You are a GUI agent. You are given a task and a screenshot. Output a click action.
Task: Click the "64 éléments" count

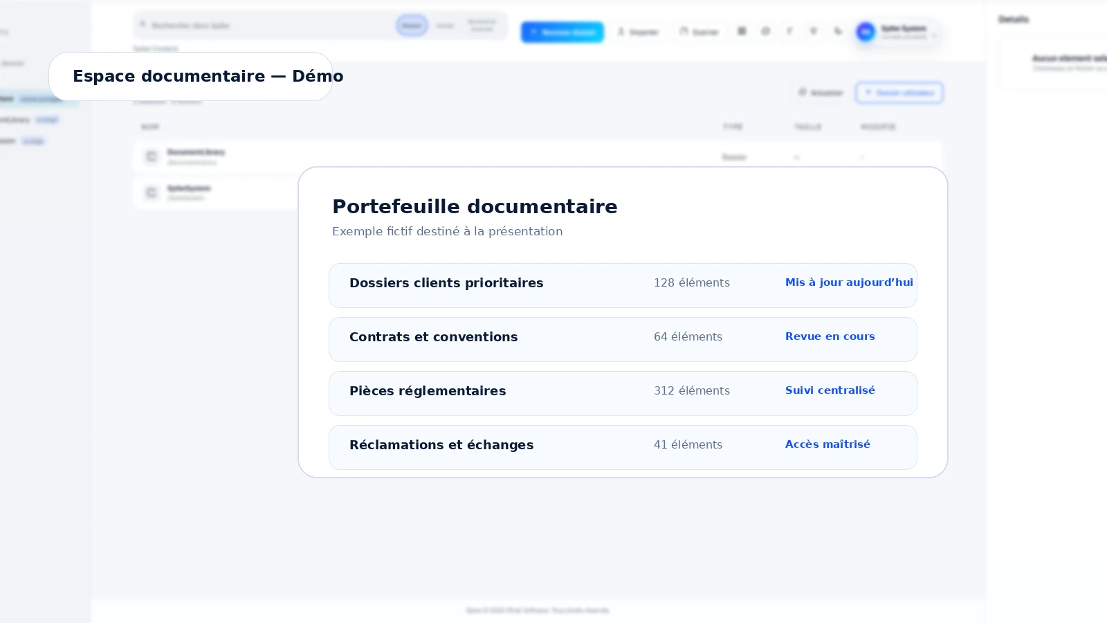click(x=688, y=336)
